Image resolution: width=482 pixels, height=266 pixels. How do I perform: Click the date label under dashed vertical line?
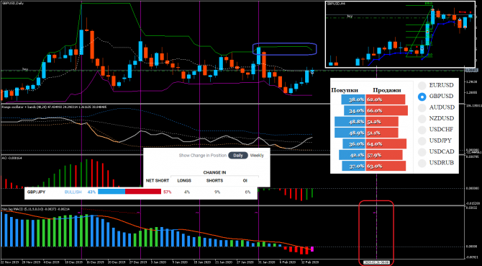pyautogui.click(x=376, y=262)
